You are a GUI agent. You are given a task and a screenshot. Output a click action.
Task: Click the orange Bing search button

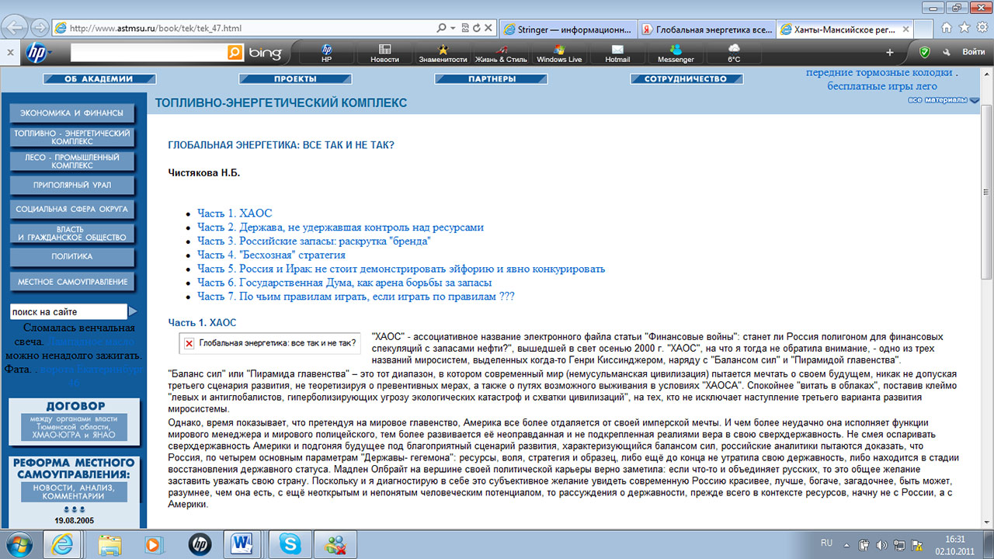tap(235, 53)
